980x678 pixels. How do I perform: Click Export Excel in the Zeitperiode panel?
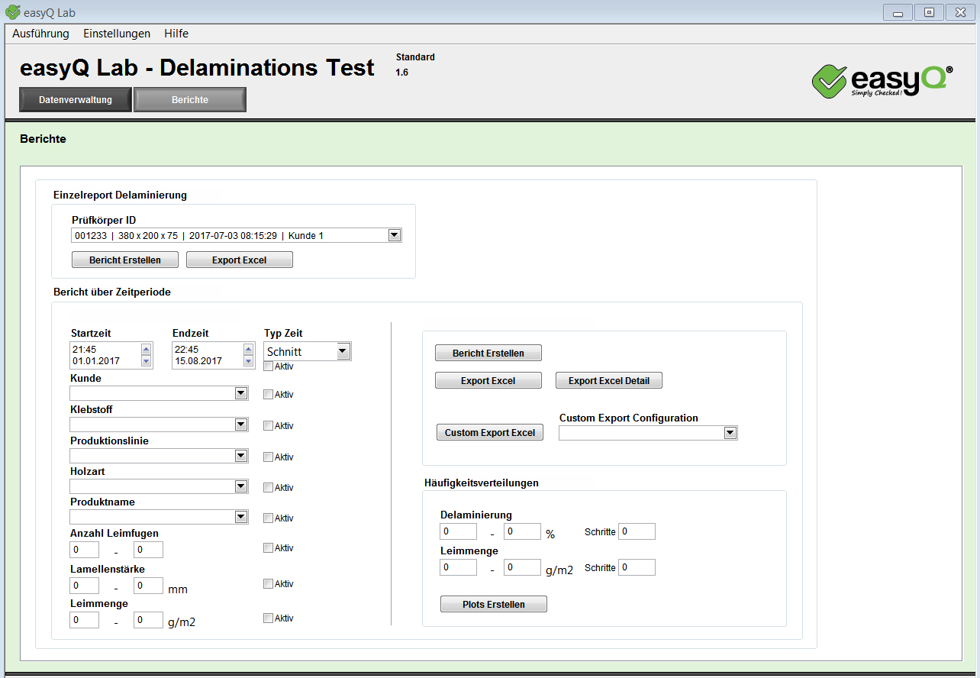pos(488,381)
